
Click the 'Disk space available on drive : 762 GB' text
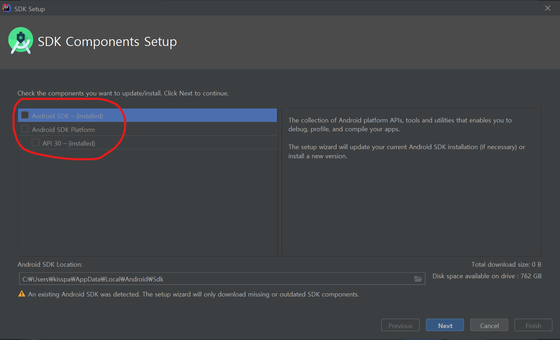[487, 276]
